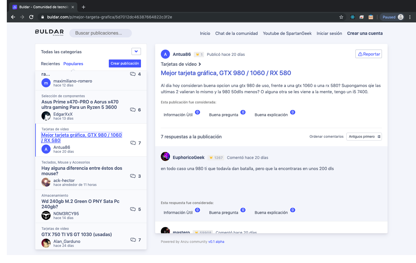
Task: Open GTX 750 TI VS GT 1030 post
Action: [x=77, y=234]
